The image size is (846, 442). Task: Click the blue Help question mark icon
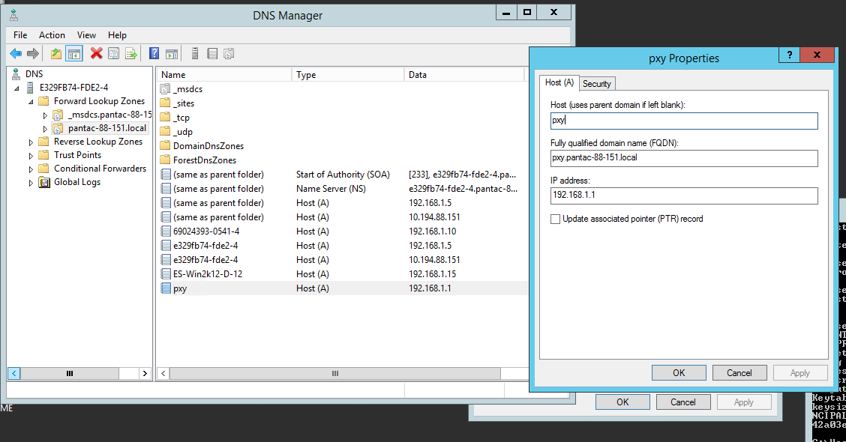tap(154, 53)
